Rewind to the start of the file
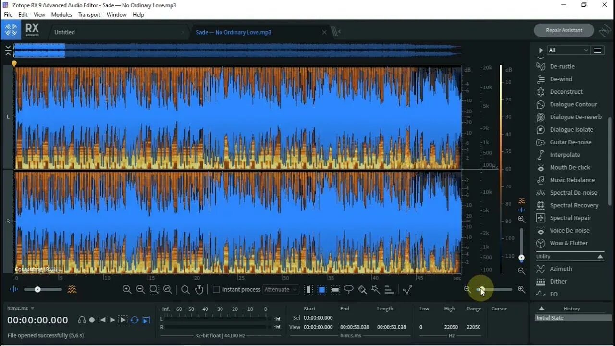This screenshot has width=615, height=346. (x=102, y=320)
